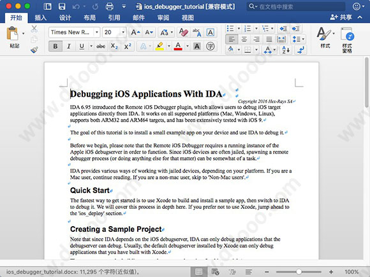Switch to the 布局 tab
Viewport: 370px width, 277px height.
[x=90, y=18]
